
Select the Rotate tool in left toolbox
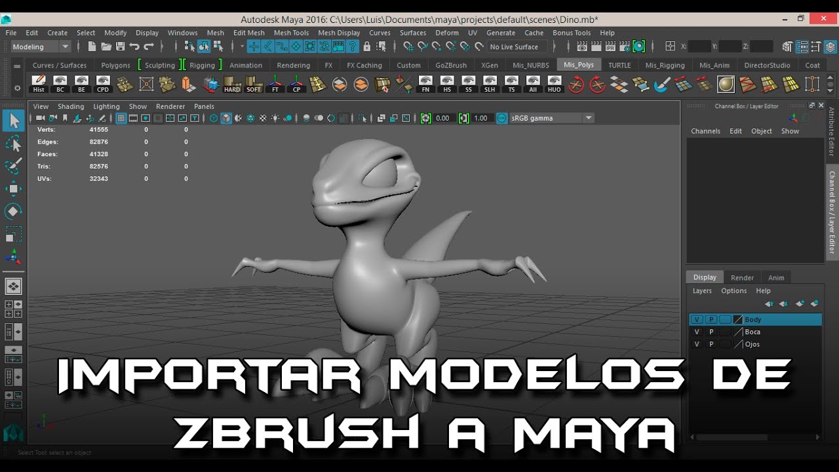[x=13, y=211]
